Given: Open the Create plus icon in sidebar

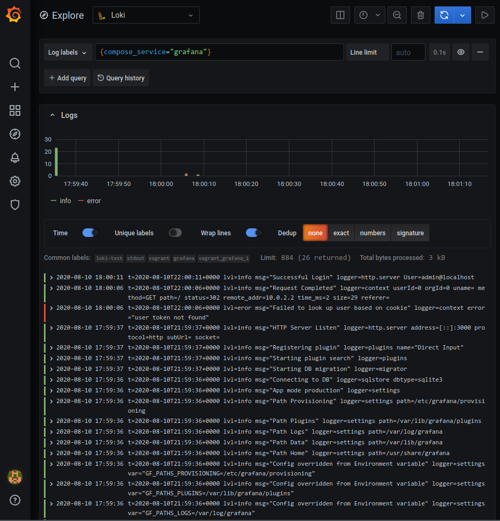Looking at the screenshot, I should pyautogui.click(x=15, y=87).
